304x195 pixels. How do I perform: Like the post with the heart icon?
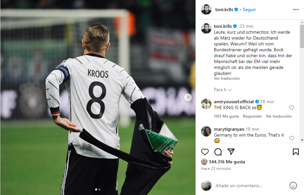tap(205, 152)
